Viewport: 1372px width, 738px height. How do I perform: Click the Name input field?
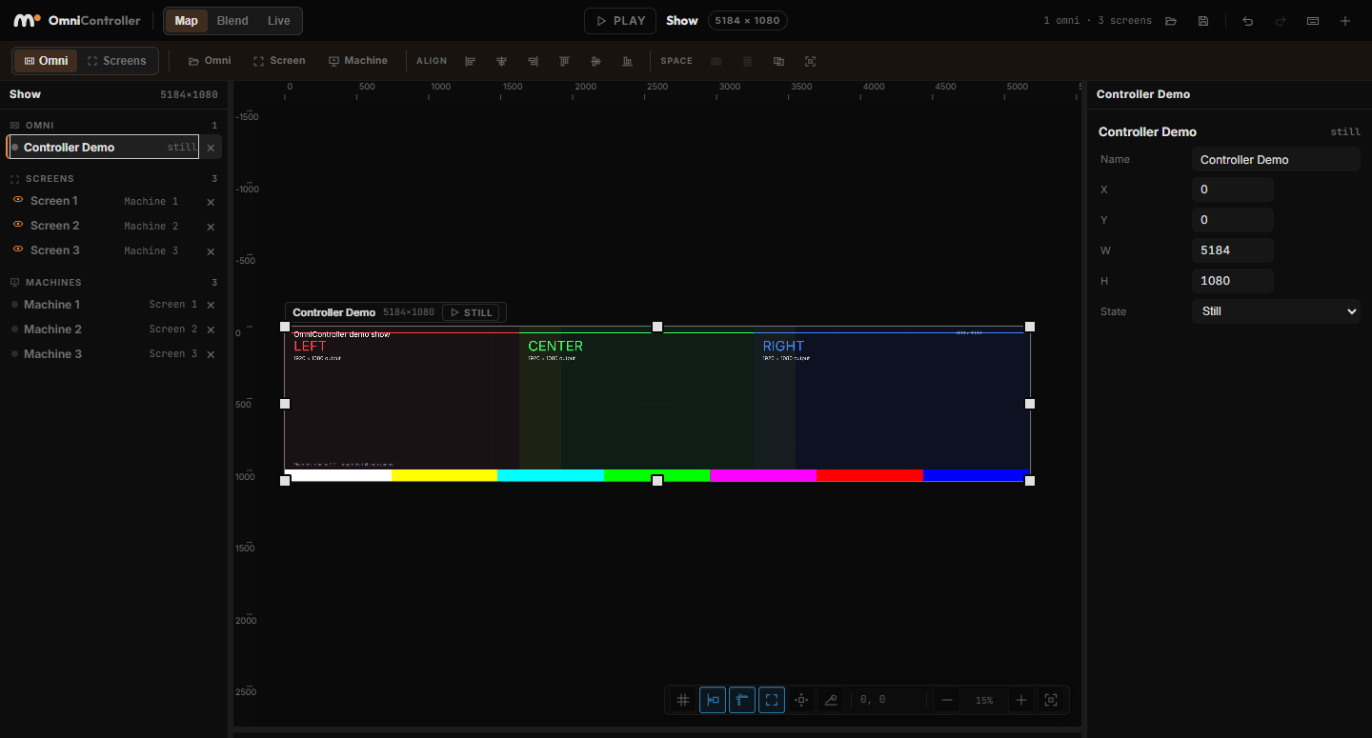1276,160
